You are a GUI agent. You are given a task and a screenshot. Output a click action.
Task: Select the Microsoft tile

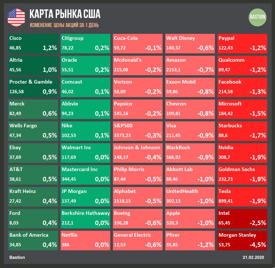[x=242, y=109]
